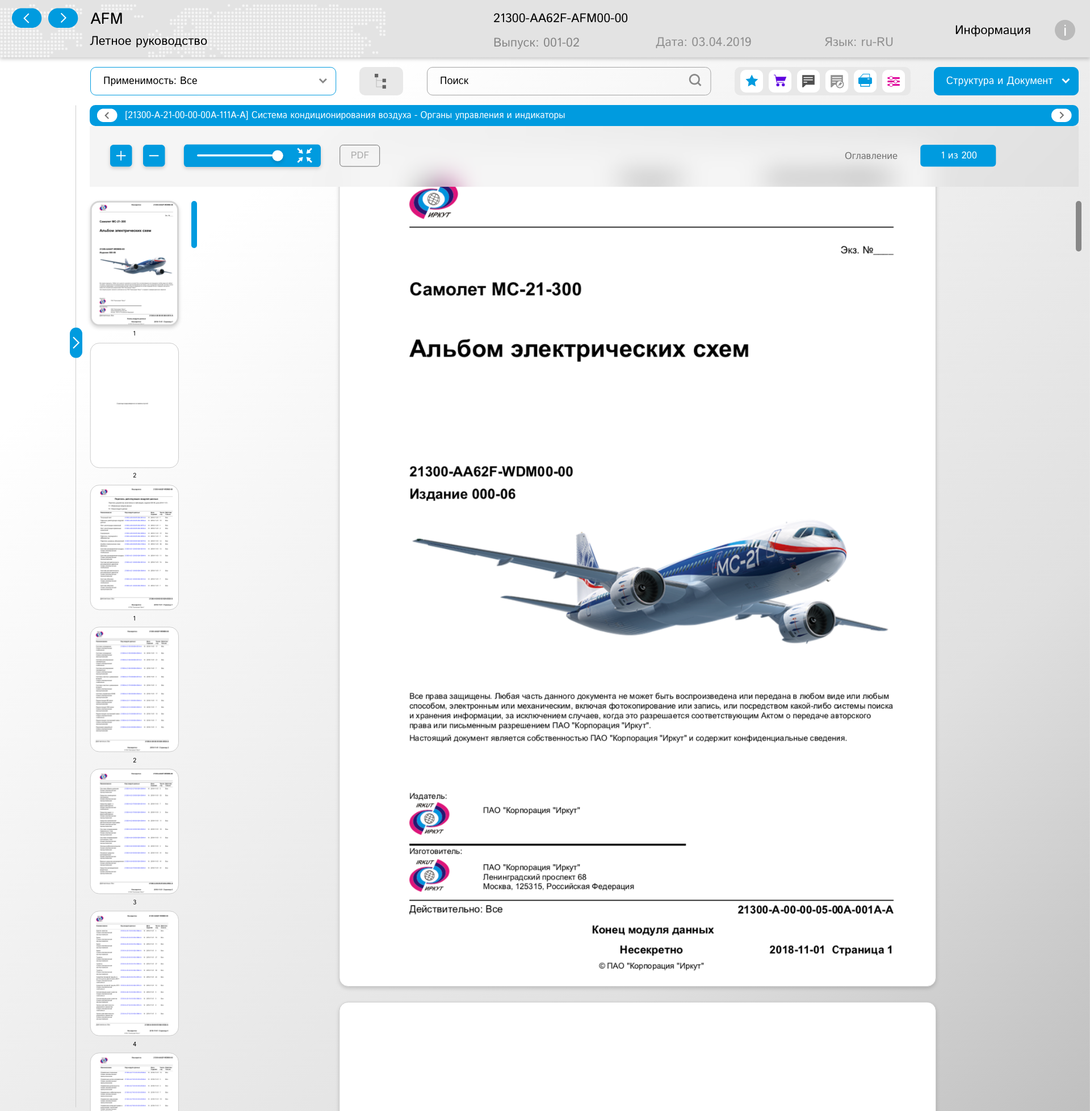
Task: Click the 1 из 200 page counter
Action: point(957,156)
